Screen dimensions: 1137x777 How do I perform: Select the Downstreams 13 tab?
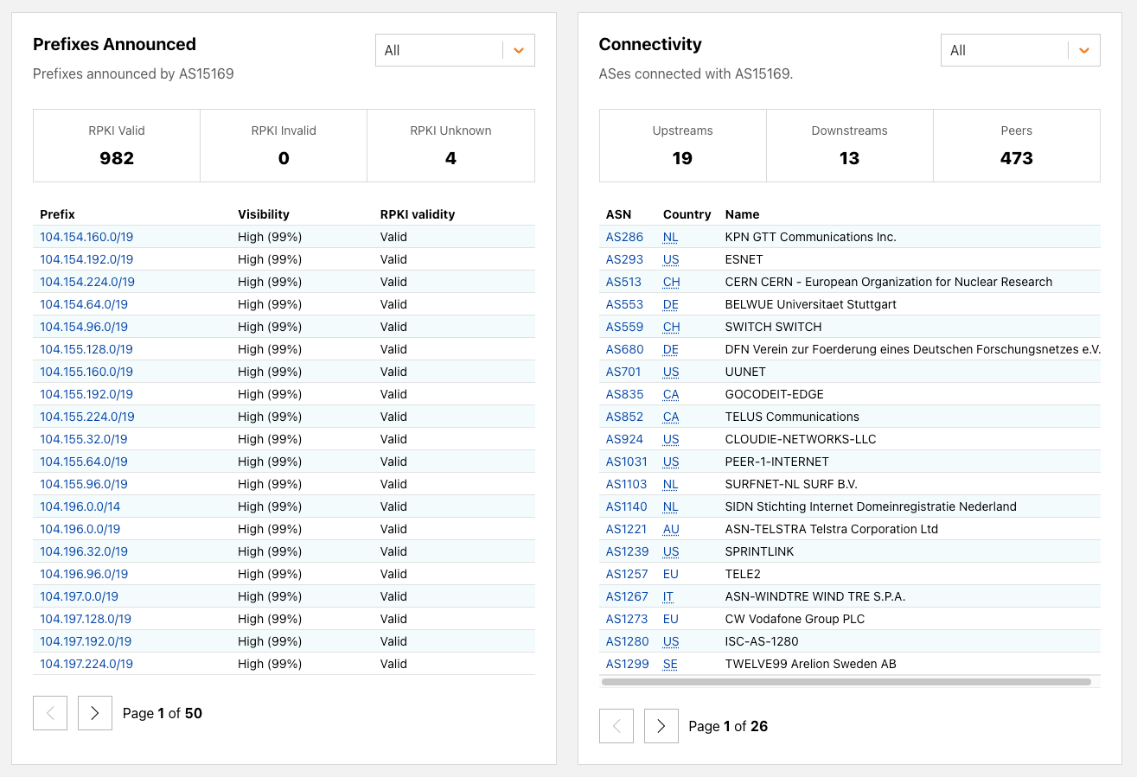(x=850, y=145)
